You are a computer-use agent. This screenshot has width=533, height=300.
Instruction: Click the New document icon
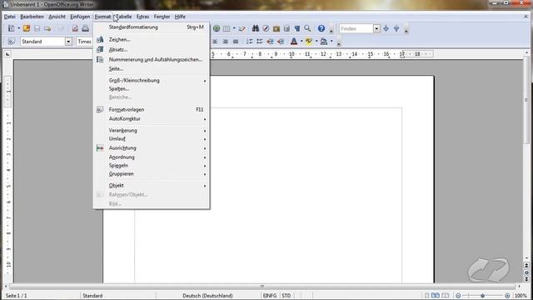click(11, 28)
